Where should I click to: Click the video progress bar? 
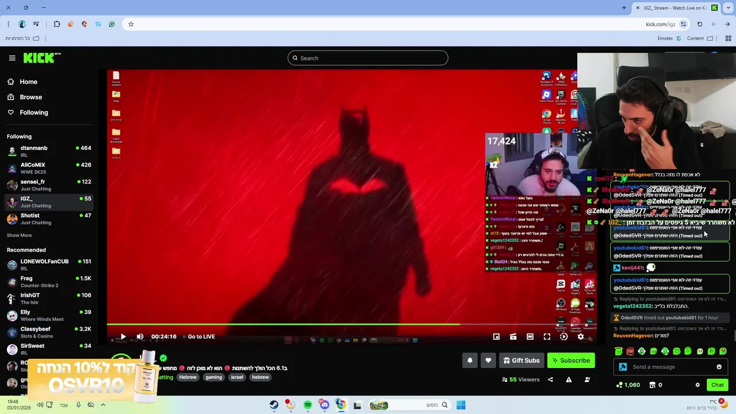(351, 325)
